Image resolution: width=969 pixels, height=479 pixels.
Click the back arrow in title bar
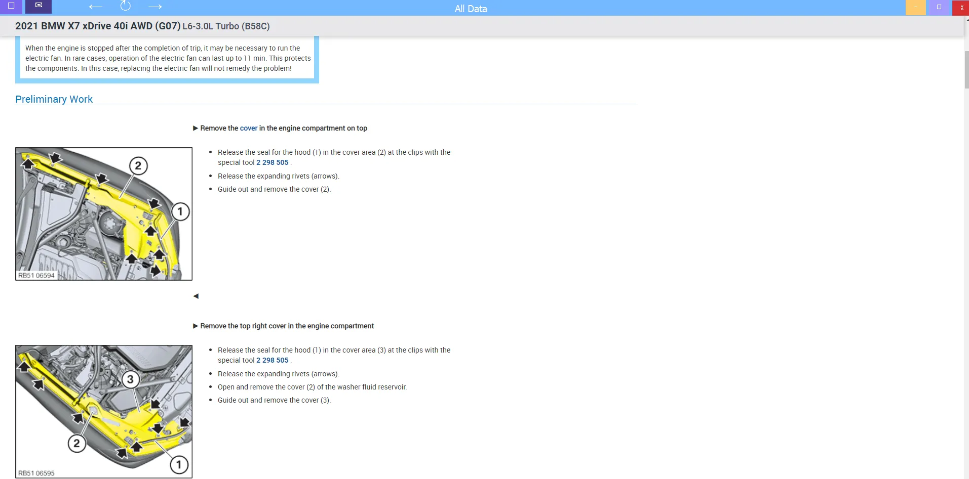pos(95,7)
